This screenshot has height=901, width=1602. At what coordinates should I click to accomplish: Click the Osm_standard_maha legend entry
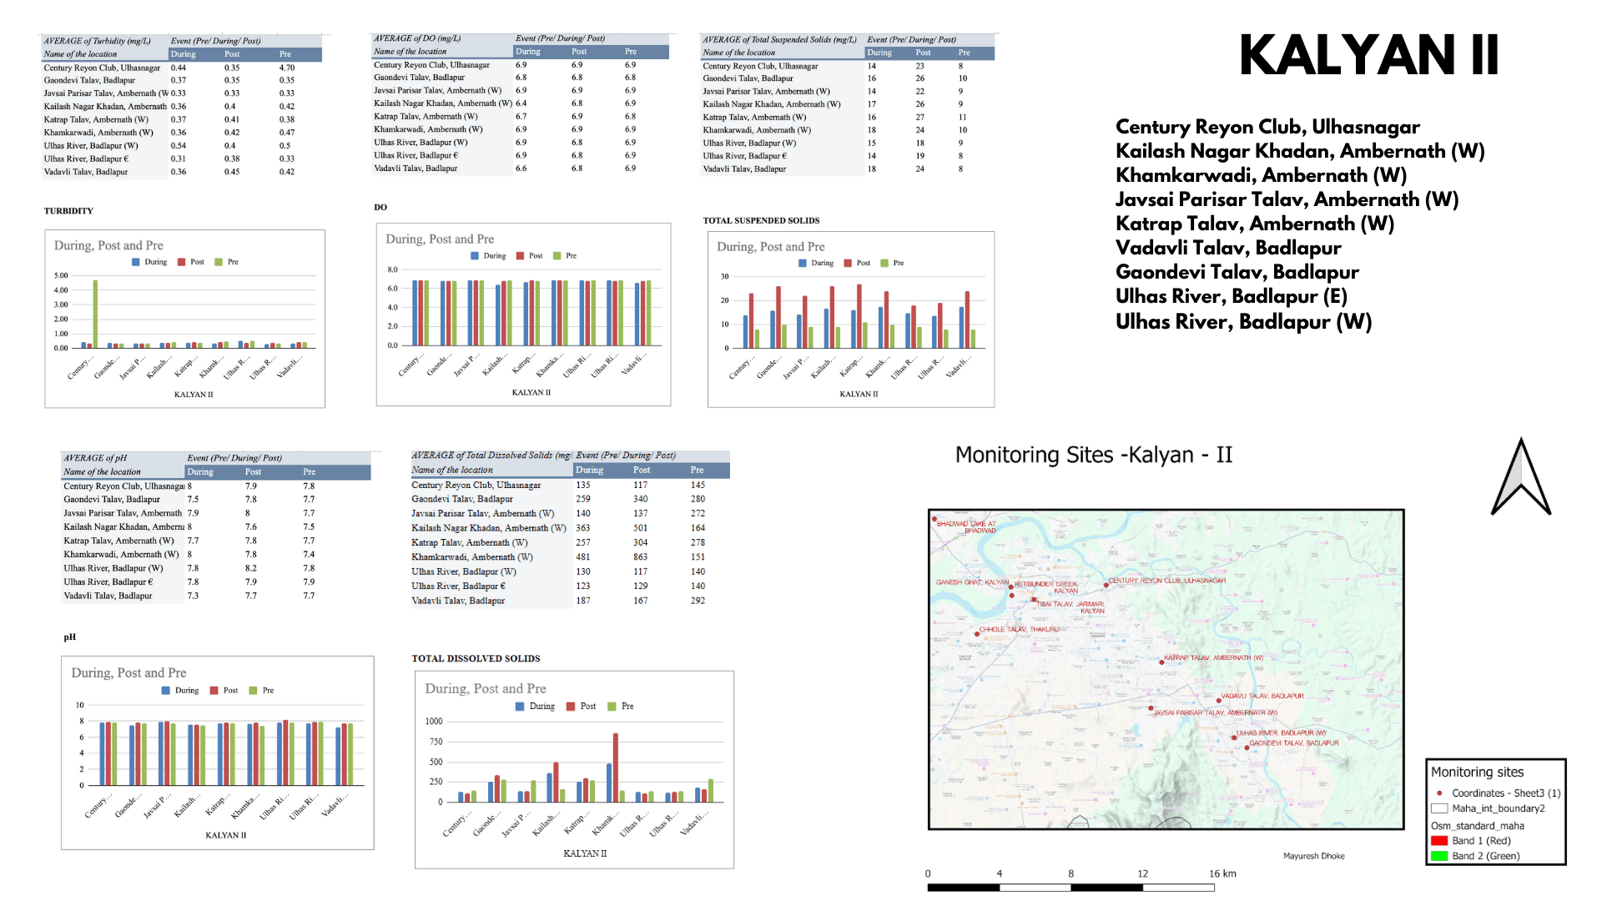1477,826
